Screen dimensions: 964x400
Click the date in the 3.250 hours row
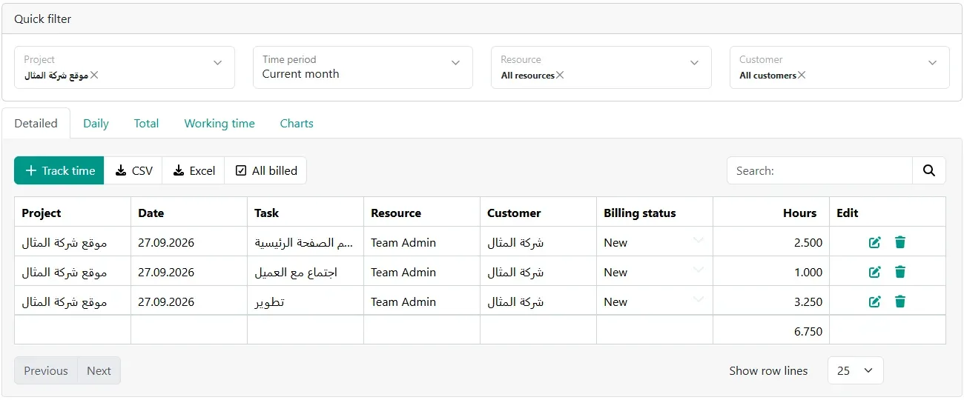(166, 301)
